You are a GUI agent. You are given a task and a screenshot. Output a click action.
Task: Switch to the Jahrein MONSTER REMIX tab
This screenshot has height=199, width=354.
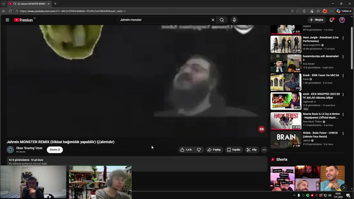click(x=29, y=4)
